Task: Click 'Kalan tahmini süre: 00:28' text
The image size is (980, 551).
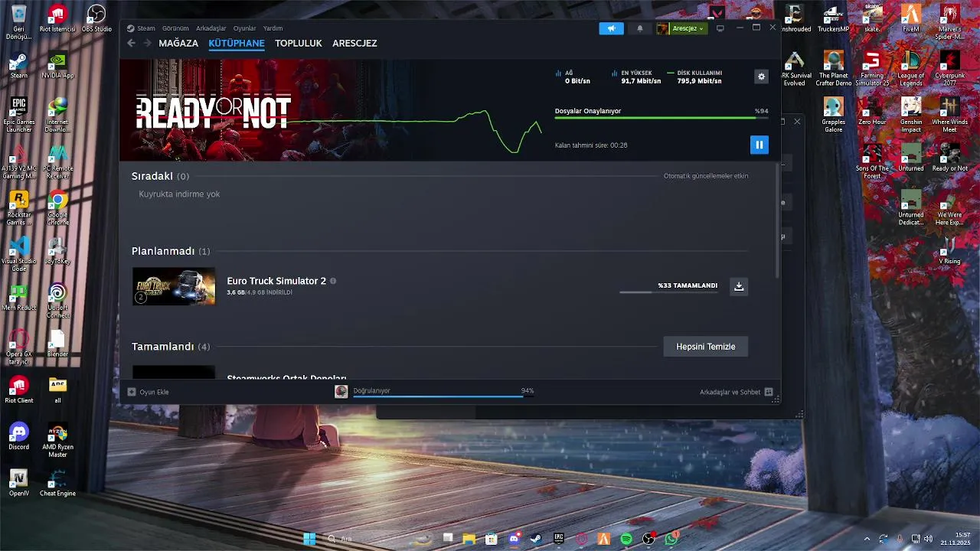Action: click(x=591, y=145)
